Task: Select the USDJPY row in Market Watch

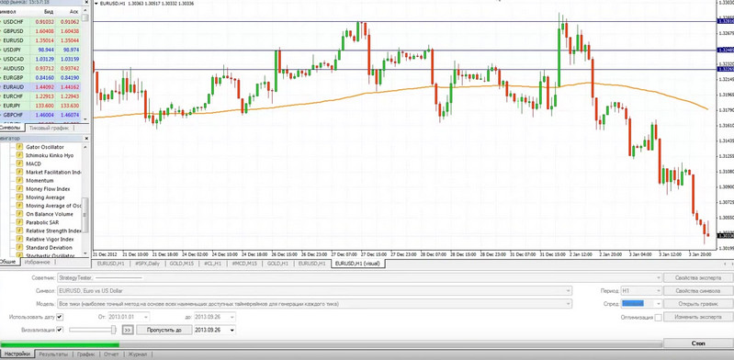Action: pyautogui.click(x=40, y=50)
